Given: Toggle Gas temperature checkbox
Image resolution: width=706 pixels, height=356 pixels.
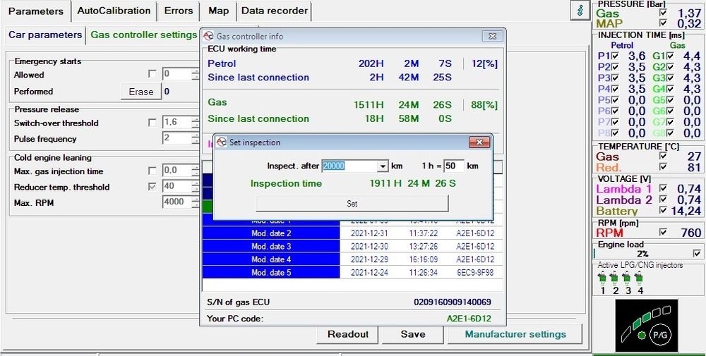Looking at the screenshot, I should (x=663, y=156).
